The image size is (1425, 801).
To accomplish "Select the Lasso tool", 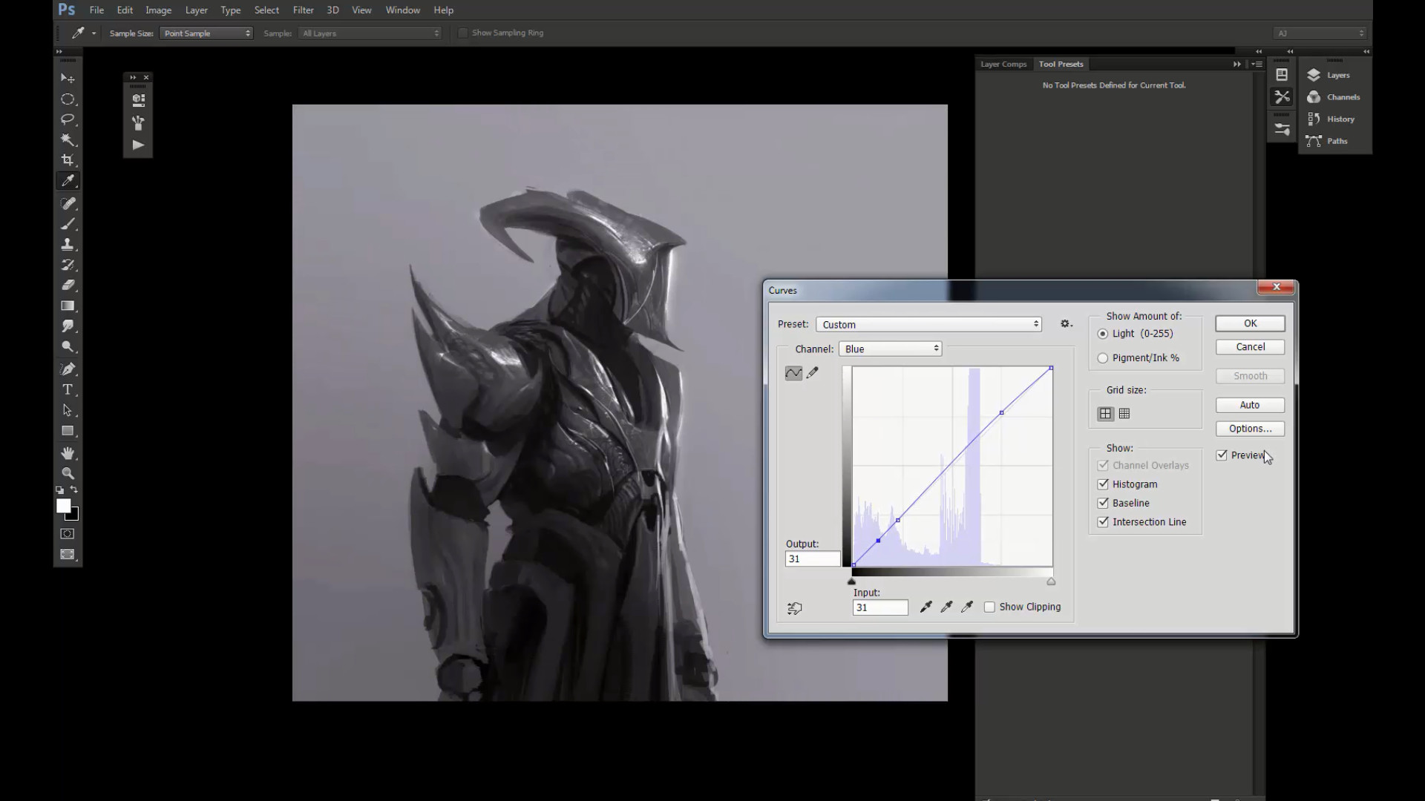I will pos(68,119).
